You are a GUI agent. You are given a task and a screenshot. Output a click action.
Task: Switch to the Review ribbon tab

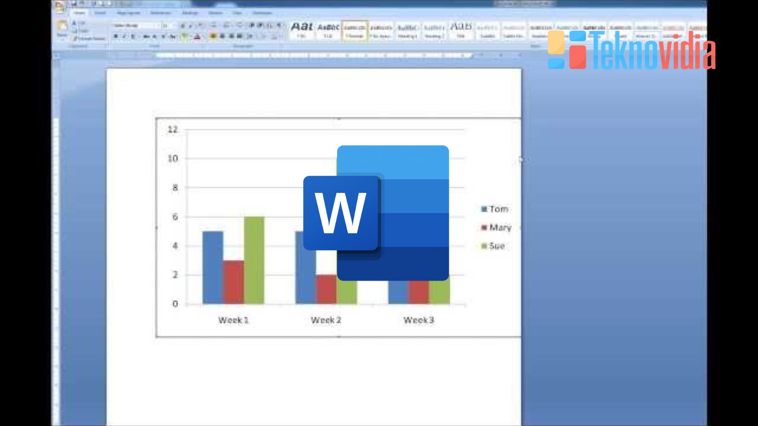coord(215,13)
